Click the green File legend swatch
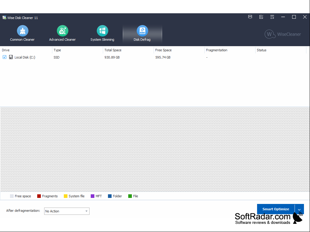This screenshot has height=232, width=310. pyautogui.click(x=130, y=196)
